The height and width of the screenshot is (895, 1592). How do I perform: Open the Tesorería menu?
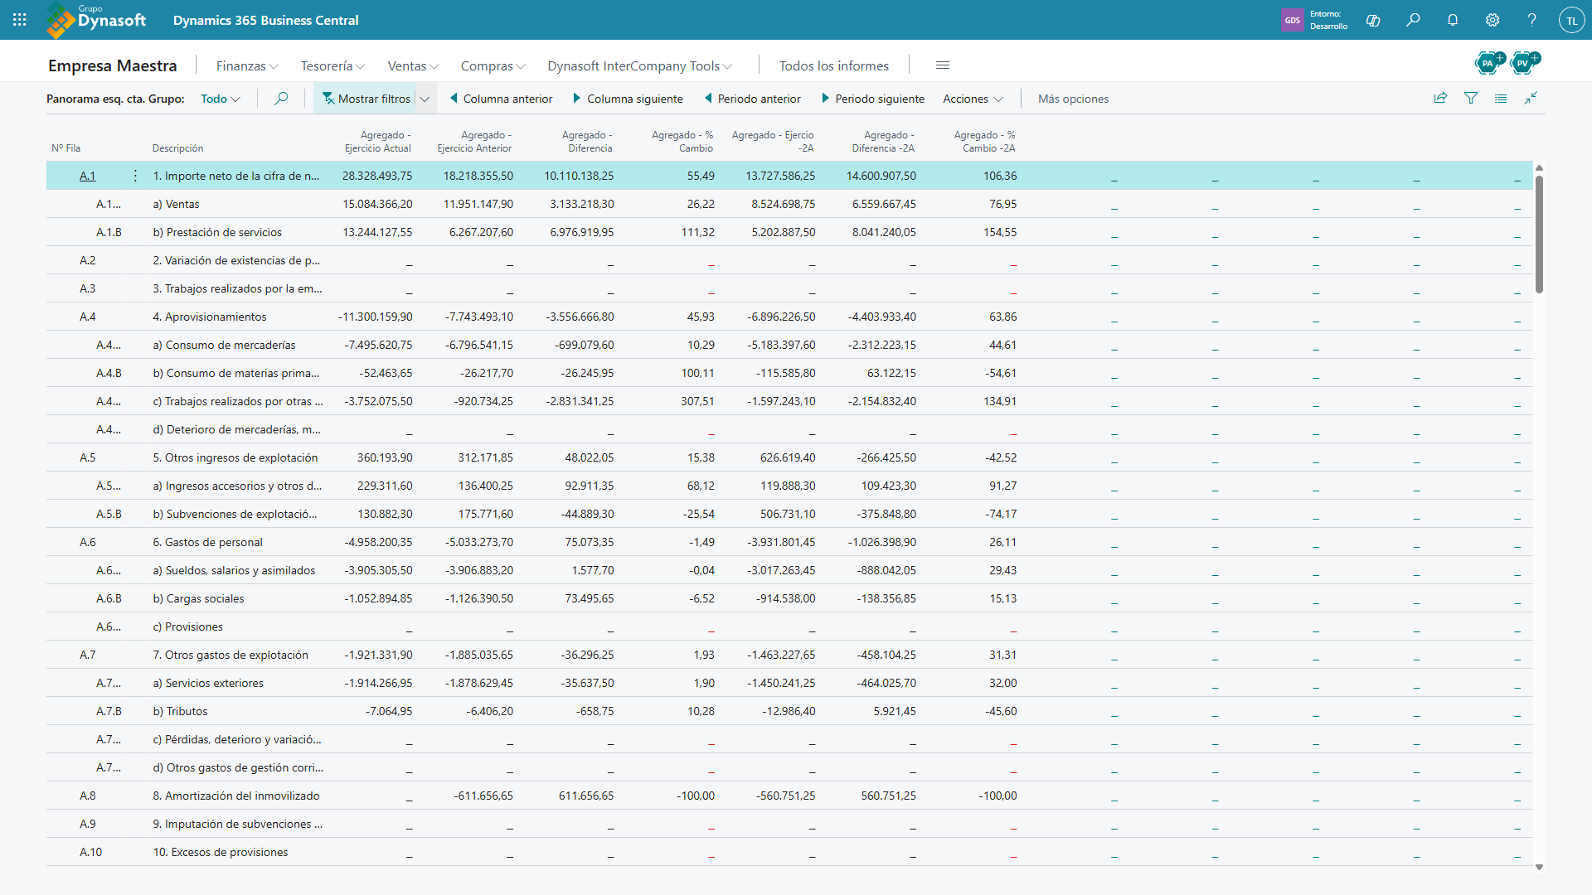332,65
